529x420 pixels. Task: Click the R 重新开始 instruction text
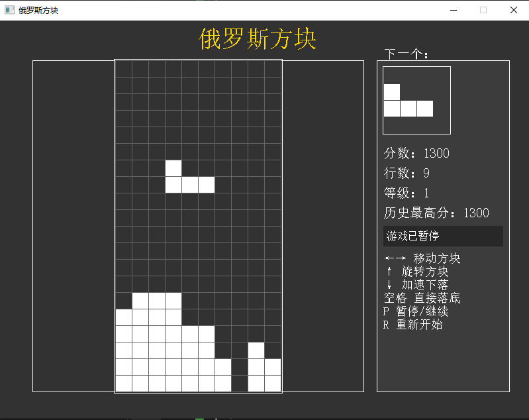(412, 325)
